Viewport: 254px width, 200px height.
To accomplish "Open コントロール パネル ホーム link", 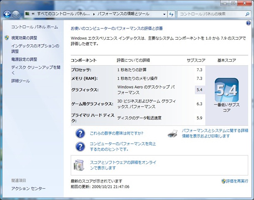I will point(35,27).
